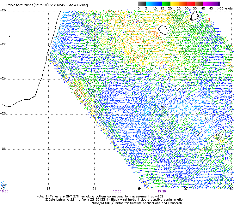
Task: Click the '-22' latitude axis label
Action: [x=3, y=44]
